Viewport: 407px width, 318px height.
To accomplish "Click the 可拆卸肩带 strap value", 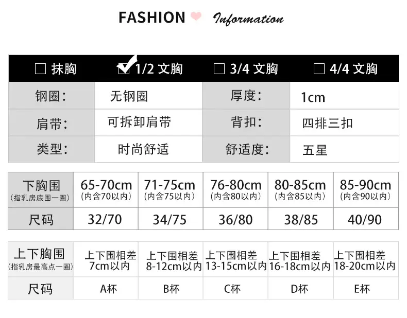I will pos(139,122).
